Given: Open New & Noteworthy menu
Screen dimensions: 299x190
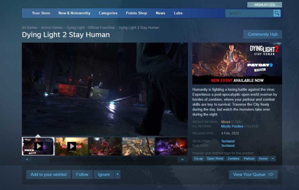Looking at the screenshot, I should point(74,13).
